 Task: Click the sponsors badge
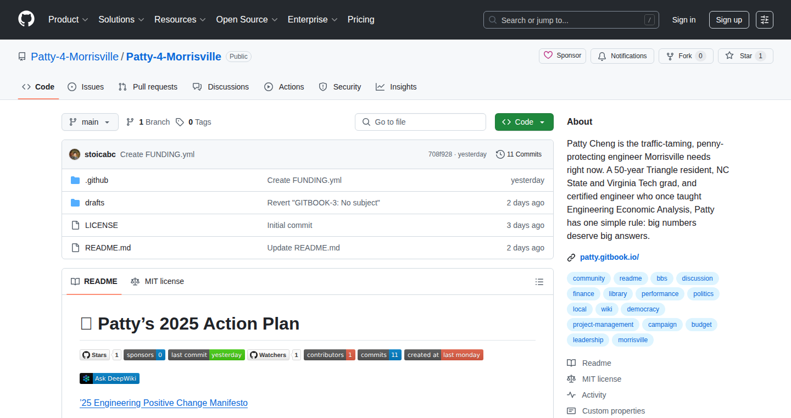click(144, 355)
